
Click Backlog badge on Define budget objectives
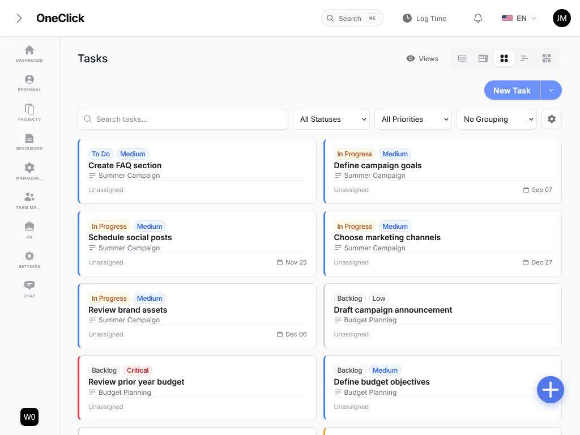click(x=349, y=370)
